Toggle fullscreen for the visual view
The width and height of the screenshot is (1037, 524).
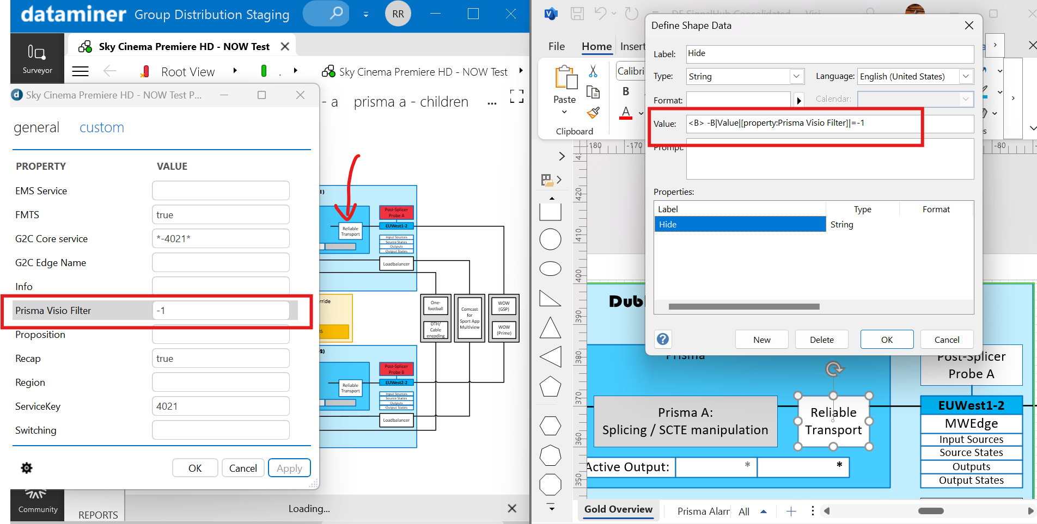(516, 96)
